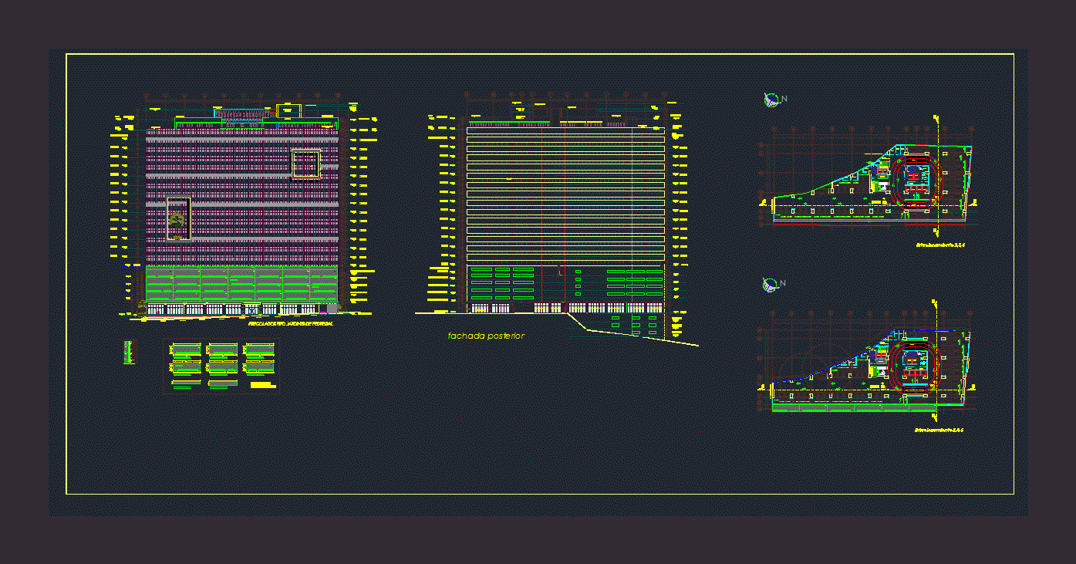This screenshot has width=1076, height=564.
Task: Select the title text under the front elevation
Action: point(291,325)
